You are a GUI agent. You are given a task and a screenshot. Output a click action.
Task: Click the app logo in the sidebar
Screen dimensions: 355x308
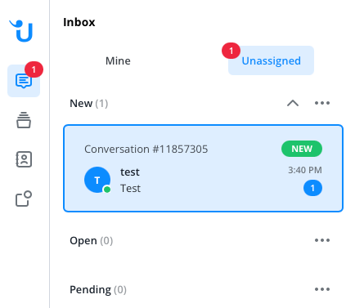click(21, 31)
